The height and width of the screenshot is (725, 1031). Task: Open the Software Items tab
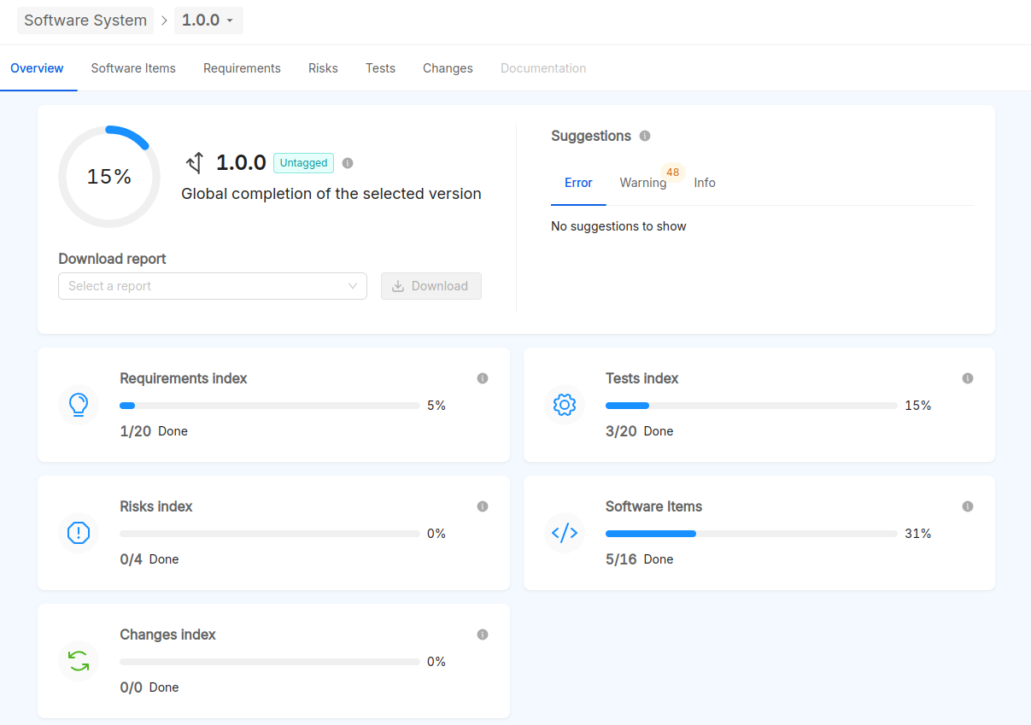point(133,68)
